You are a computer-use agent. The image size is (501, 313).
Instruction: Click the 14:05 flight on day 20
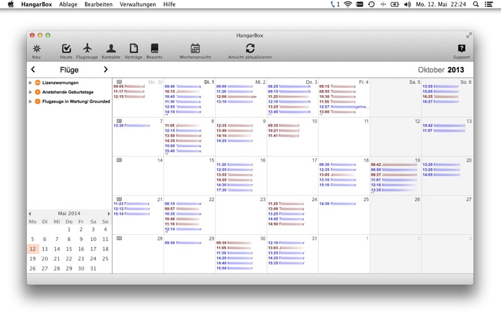click(442, 175)
